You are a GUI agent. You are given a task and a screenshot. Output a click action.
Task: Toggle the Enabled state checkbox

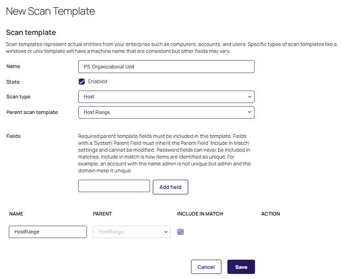tap(82, 82)
